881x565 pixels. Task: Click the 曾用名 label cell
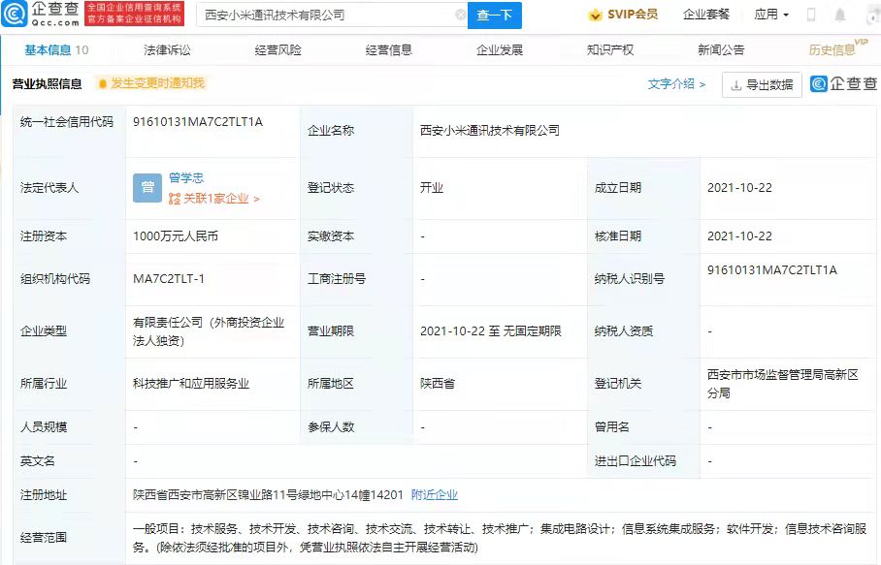pos(643,427)
